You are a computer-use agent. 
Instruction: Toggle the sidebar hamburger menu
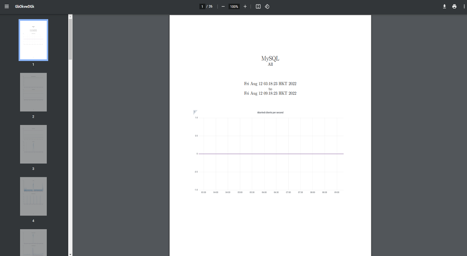[x=7, y=6]
